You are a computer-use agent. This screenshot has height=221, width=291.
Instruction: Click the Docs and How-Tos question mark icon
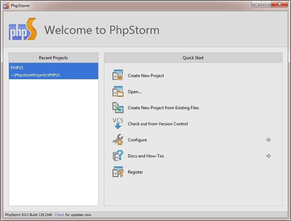point(118,156)
